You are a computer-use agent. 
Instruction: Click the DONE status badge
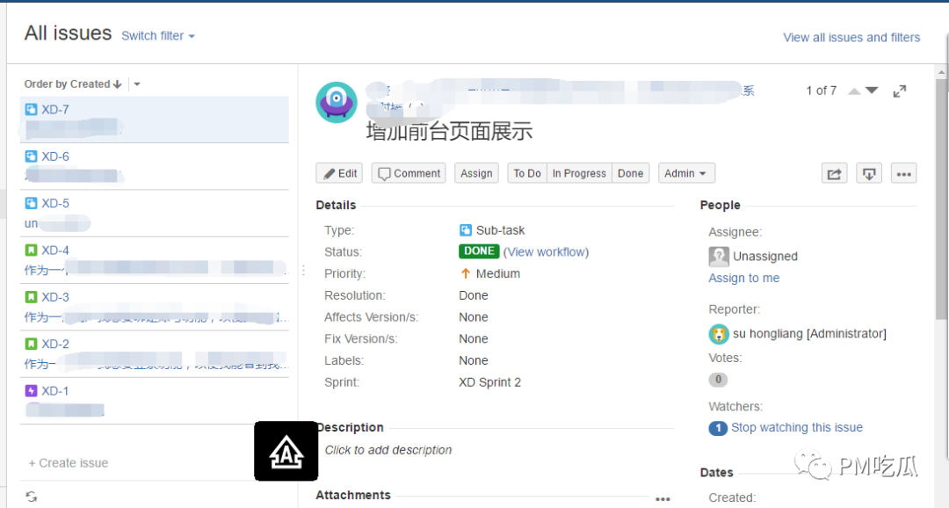(479, 251)
